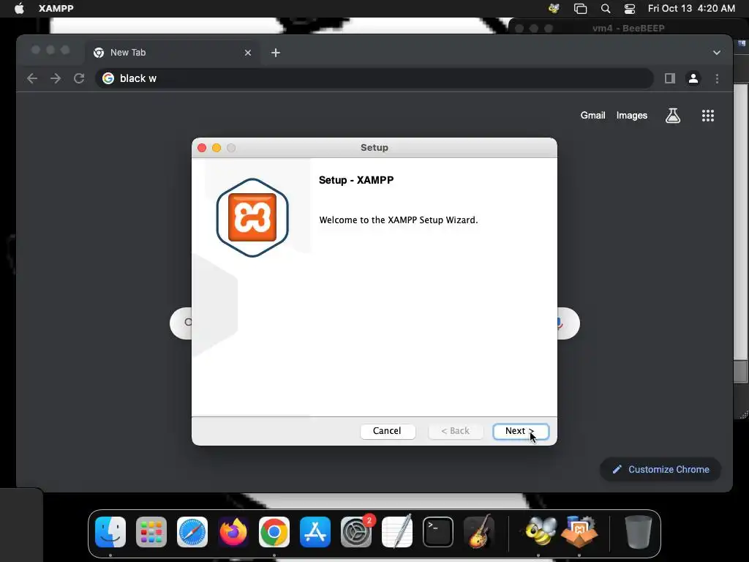Viewport: 749px width, 562px height.
Task: Open Chrome three-dot menu
Action: tap(717, 78)
